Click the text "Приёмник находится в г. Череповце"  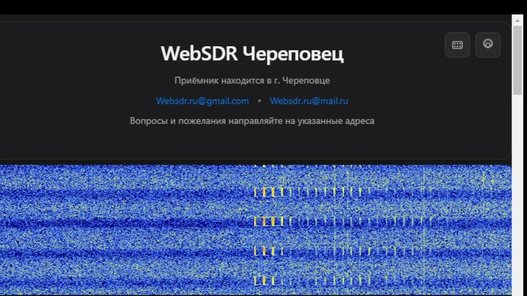click(252, 80)
